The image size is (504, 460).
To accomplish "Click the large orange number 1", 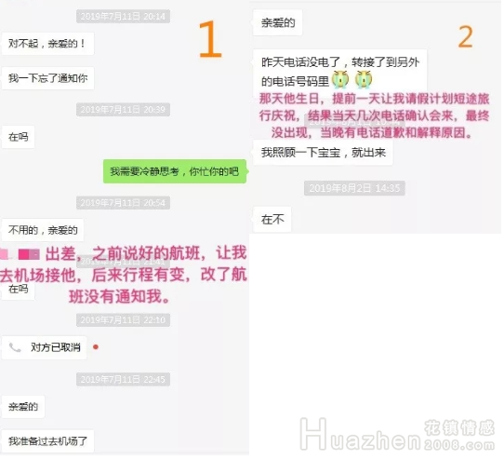I will click(210, 40).
